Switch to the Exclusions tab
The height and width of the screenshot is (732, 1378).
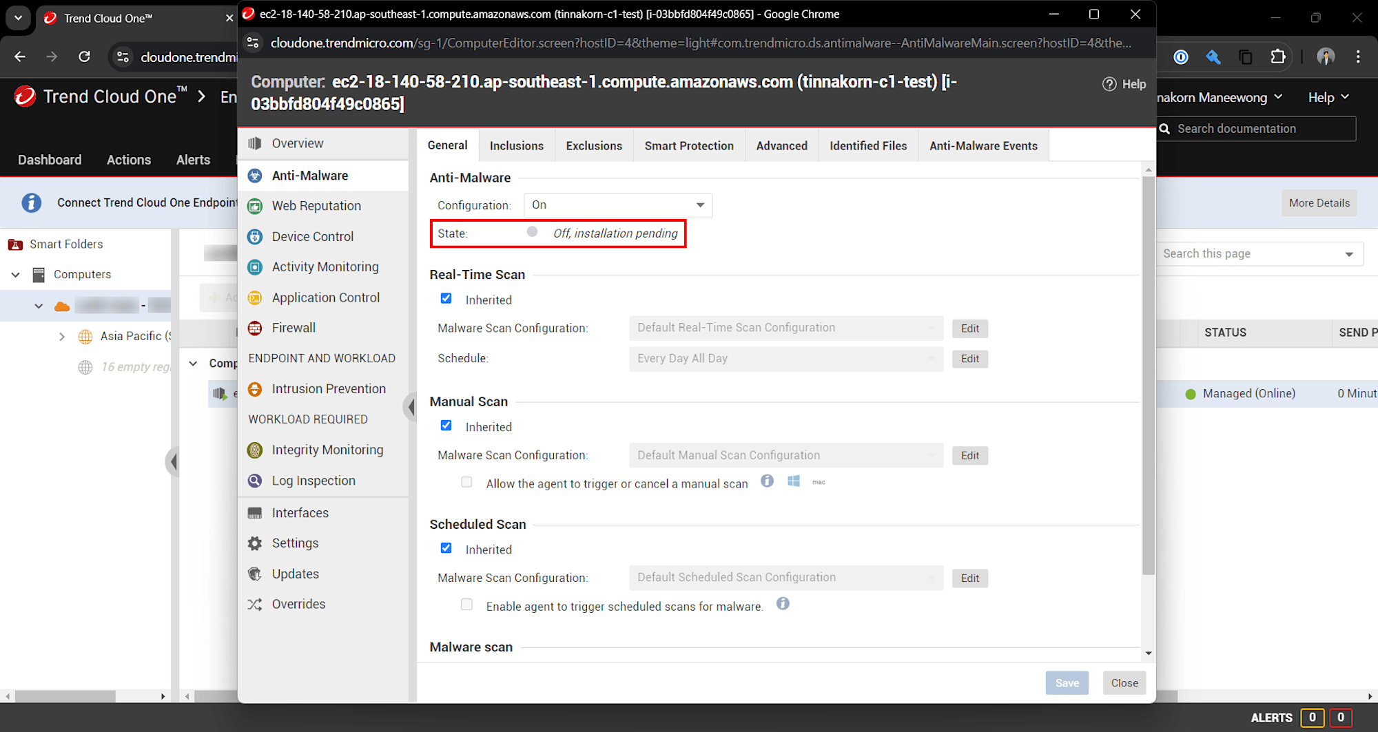[x=594, y=146]
